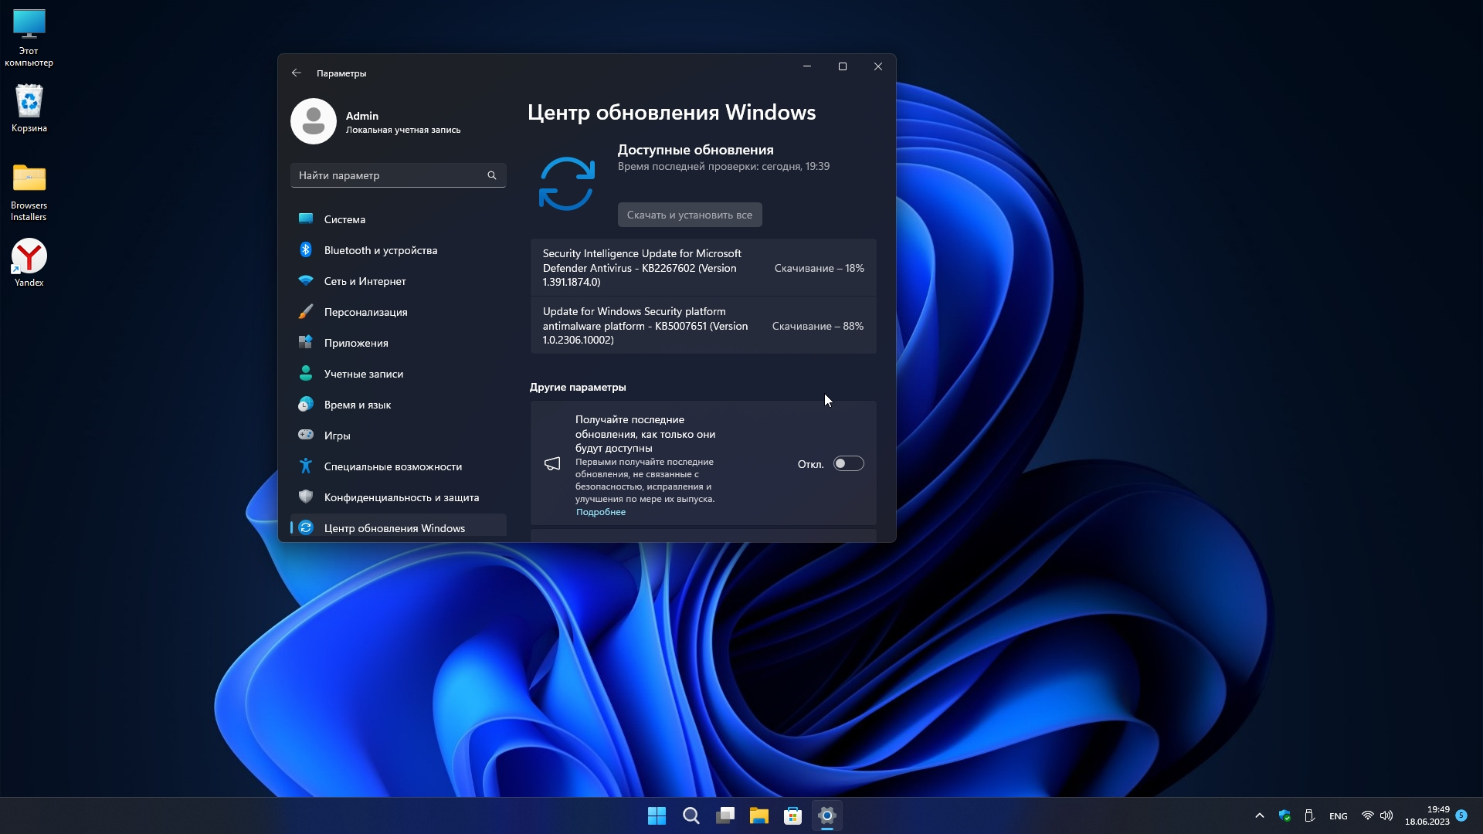
Task: Open the Сеть и Интернет section
Action: pyautogui.click(x=365, y=281)
